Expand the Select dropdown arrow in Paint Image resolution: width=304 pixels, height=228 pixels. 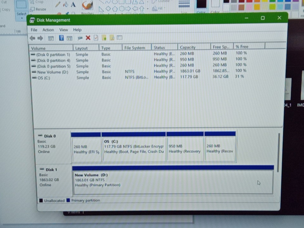[x=22, y=18]
